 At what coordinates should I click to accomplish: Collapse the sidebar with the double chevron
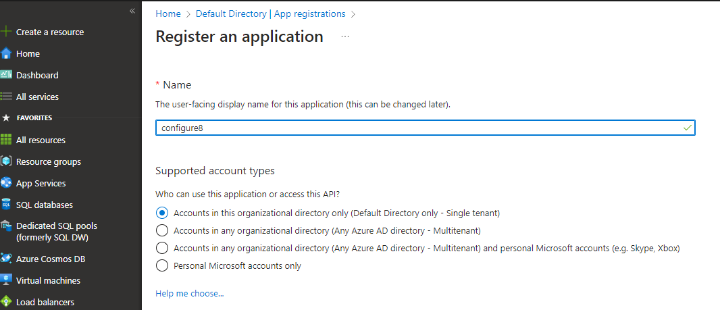pos(132,11)
